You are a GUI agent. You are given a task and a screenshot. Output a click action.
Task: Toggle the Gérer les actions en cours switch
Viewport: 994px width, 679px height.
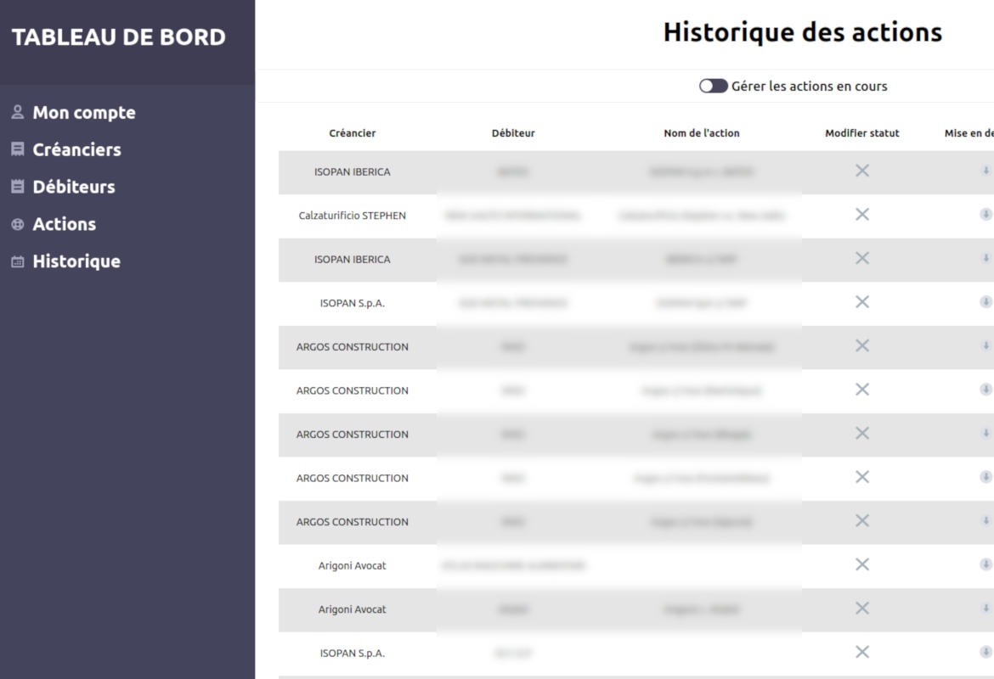(713, 86)
